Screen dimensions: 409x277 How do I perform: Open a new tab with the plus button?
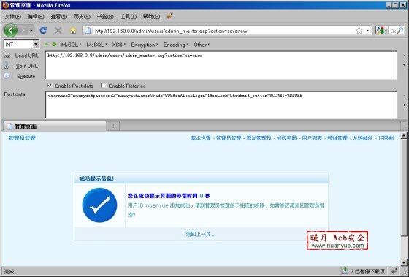113,126
